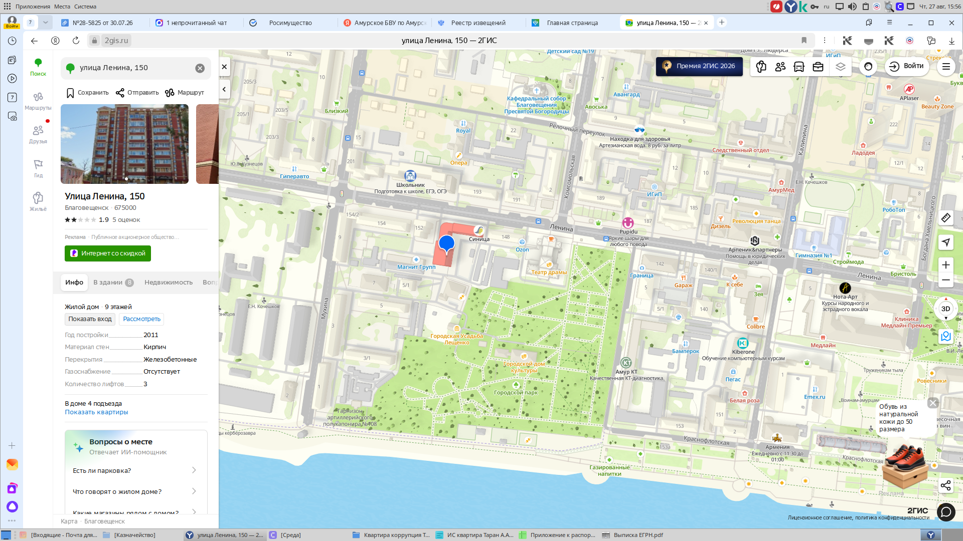Open browser tab list dropdown arrow

pyautogui.click(x=46, y=23)
